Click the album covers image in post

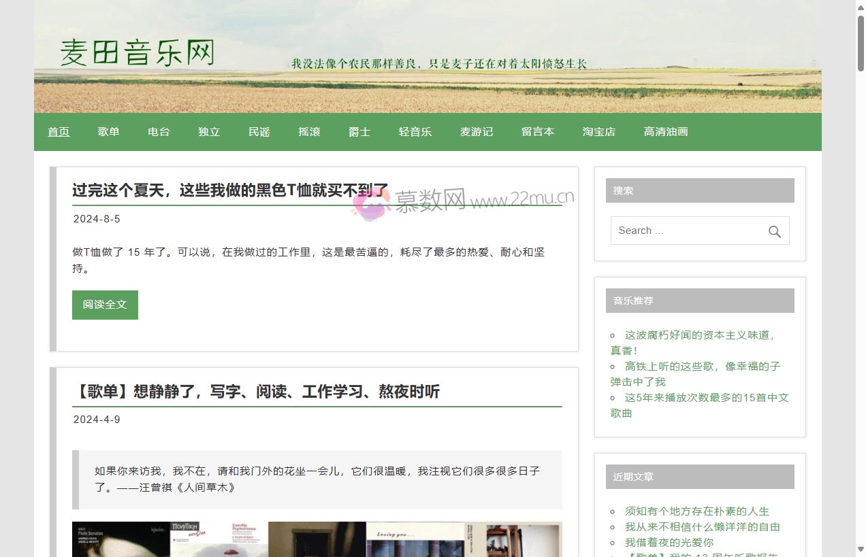click(x=317, y=539)
